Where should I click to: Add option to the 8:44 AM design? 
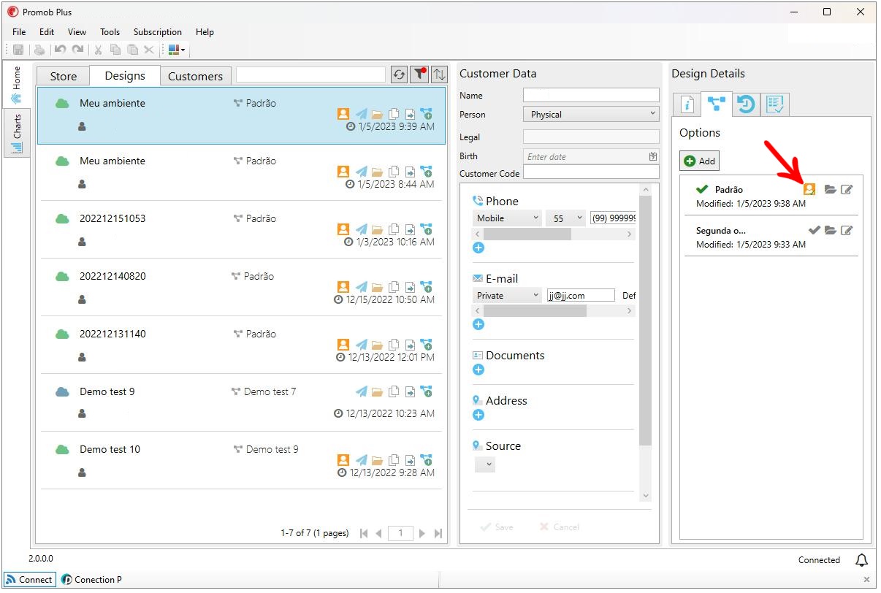pyautogui.click(x=427, y=172)
